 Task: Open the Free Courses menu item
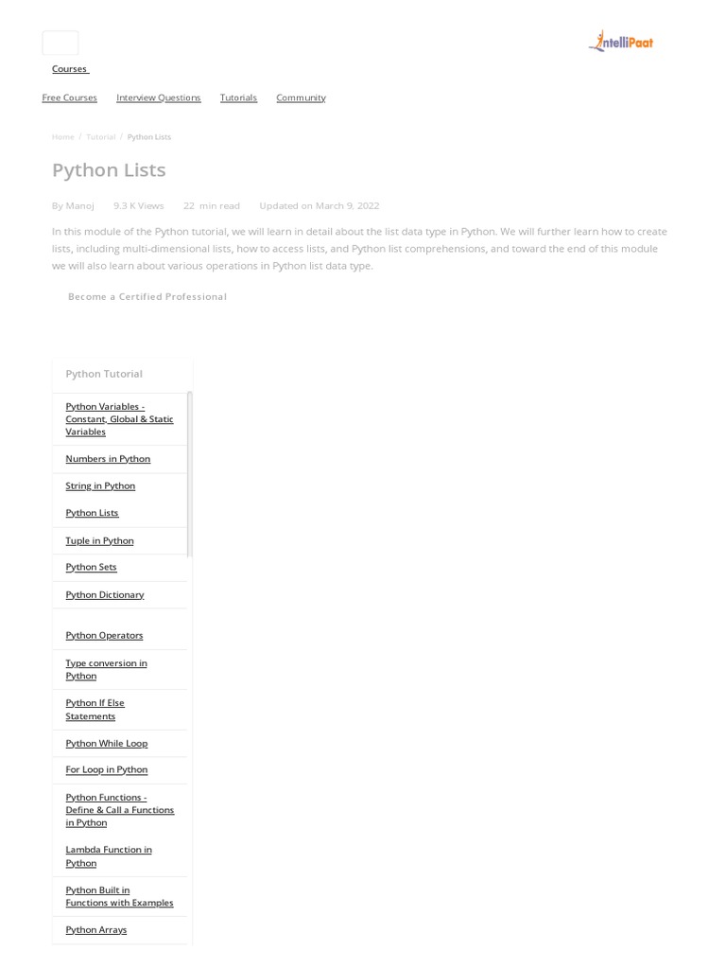(70, 97)
